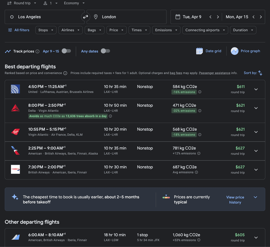270x247 pixels.
Task: Click the London destination field
Action: (126, 17)
